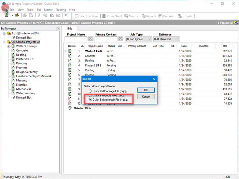The width and height of the screenshot is (239, 179).
Task: Select Waterproofing in the Bid Navigator
Action: pyautogui.click(x=25, y=93)
